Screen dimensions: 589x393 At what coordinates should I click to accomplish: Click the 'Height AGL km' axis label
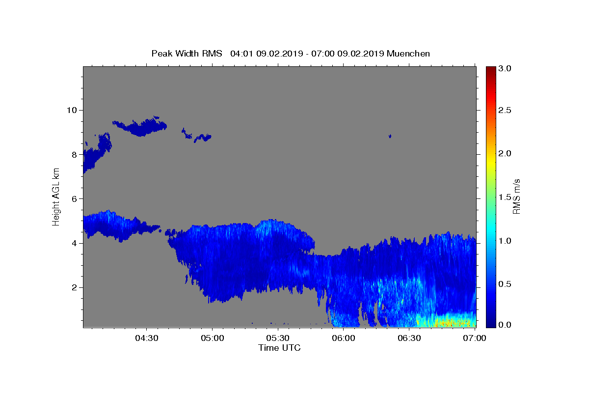(x=56, y=196)
